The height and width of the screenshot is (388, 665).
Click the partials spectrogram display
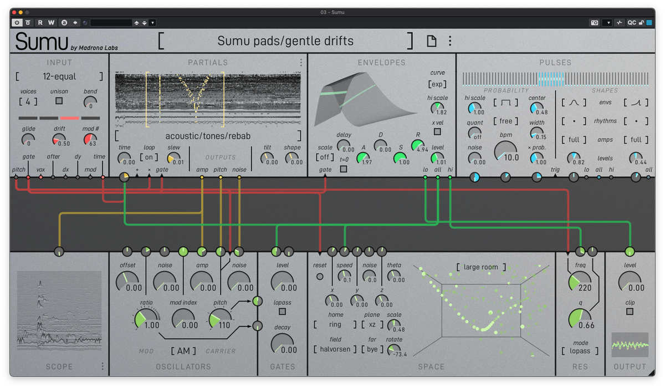[x=208, y=99]
